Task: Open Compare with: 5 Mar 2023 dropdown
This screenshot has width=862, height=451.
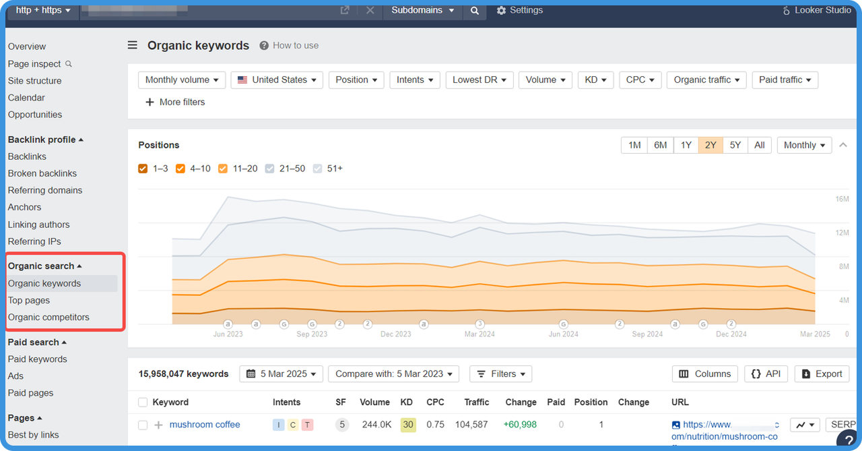Action: pos(394,374)
